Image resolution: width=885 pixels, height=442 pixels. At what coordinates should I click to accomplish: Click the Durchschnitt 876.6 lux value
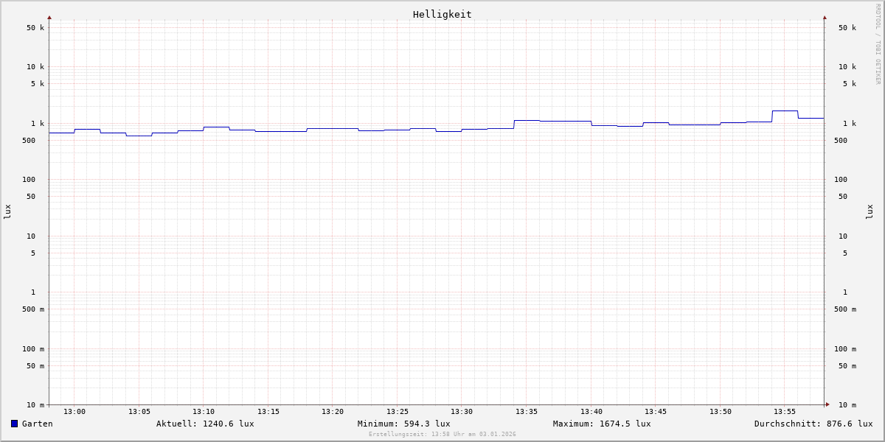click(813, 424)
